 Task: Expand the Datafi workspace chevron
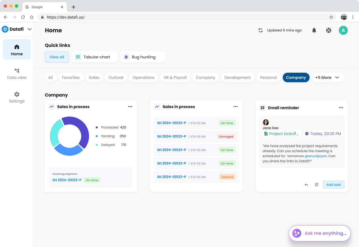click(29, 29)
